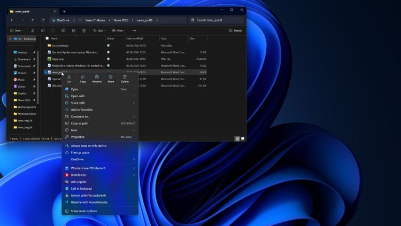The width and height of the screenshot is (401, 226).
Task: Click the search magnifier icon
Action: tap(192, 20)
